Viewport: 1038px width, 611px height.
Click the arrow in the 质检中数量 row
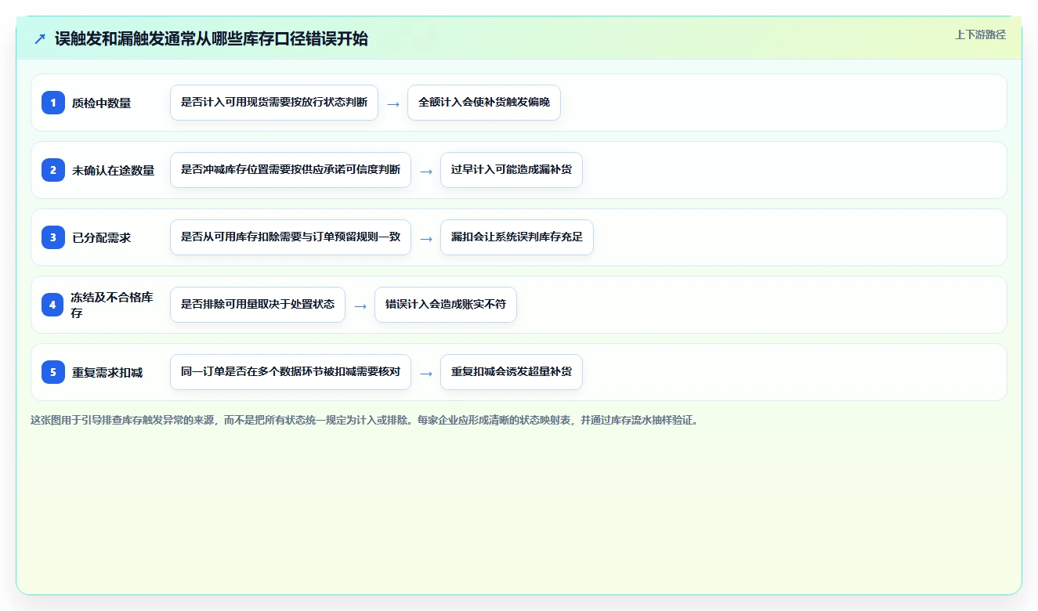click(393, 104)
